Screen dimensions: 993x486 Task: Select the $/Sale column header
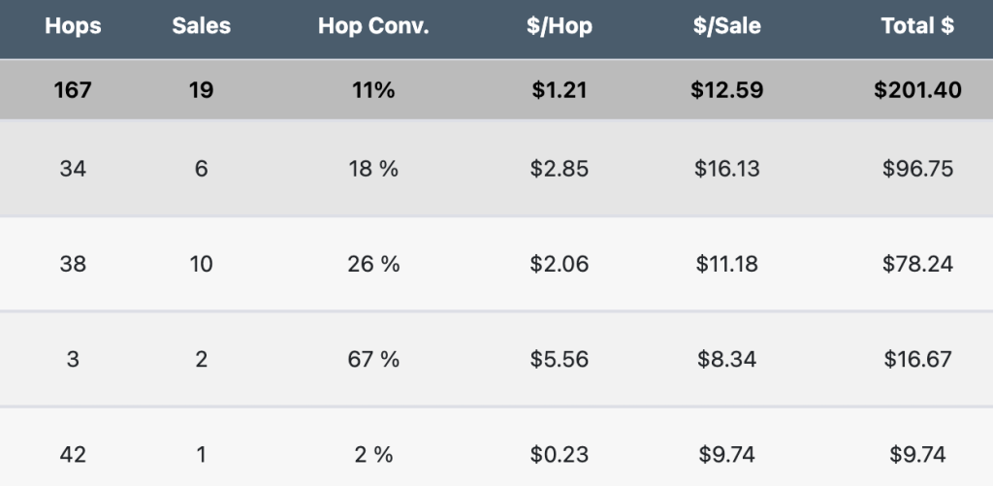(x=727, y=27)
